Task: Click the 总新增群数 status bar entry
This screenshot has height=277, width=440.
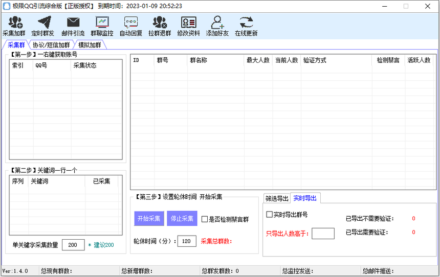Action: (x=137, y=271)
